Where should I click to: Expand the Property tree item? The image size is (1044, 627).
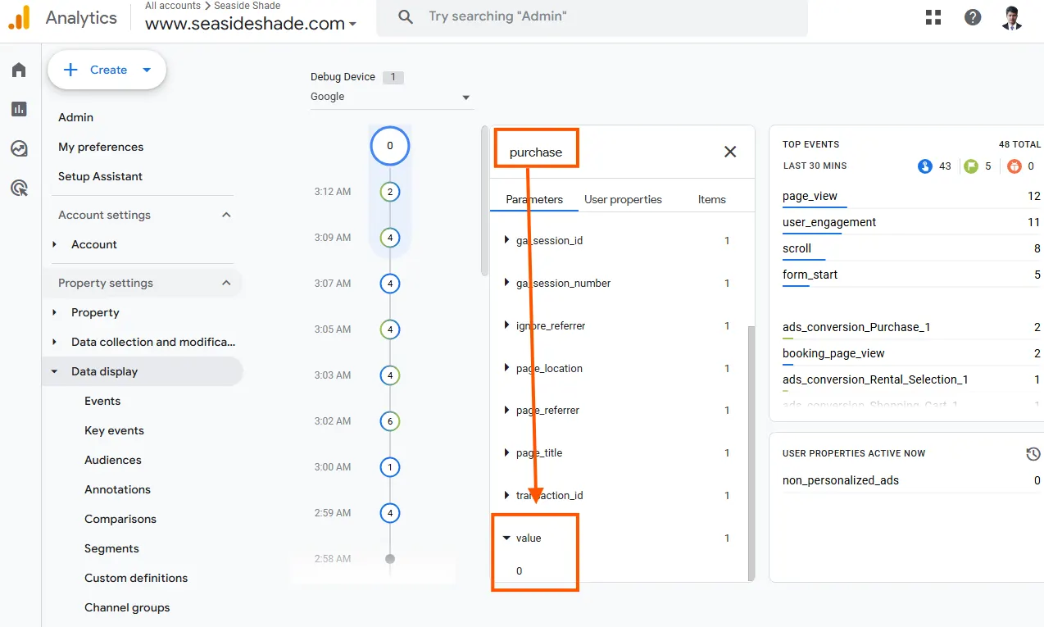point(55,312)
